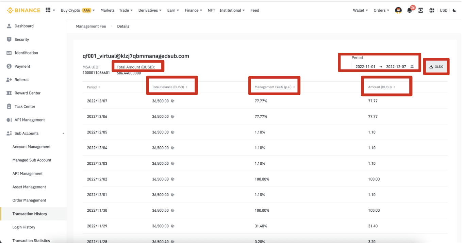
Task: Open the Earn dropdown menu
Action: click(173, 11)
